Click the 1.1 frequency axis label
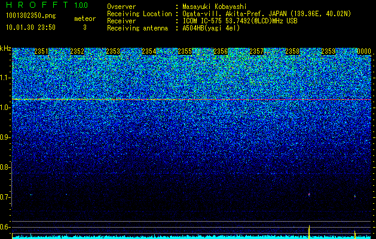The width and height of the screenshot is (376, 239). pyautogui.click(x=5, y=78)
